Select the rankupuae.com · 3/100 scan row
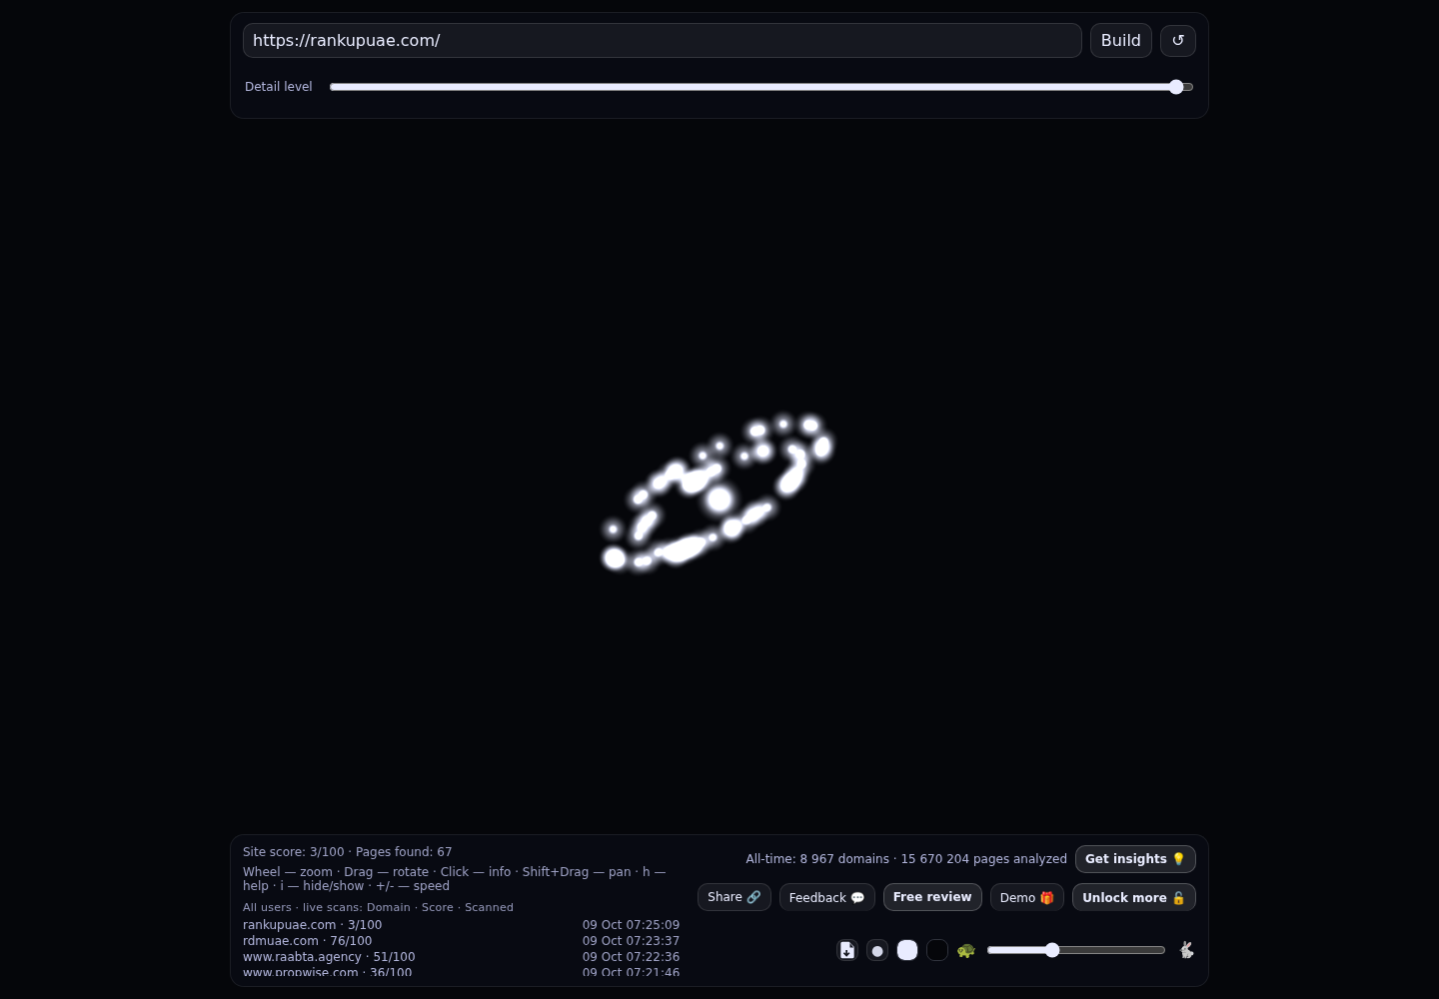This screenshot has height=999, width=1439. pos(461,925)
